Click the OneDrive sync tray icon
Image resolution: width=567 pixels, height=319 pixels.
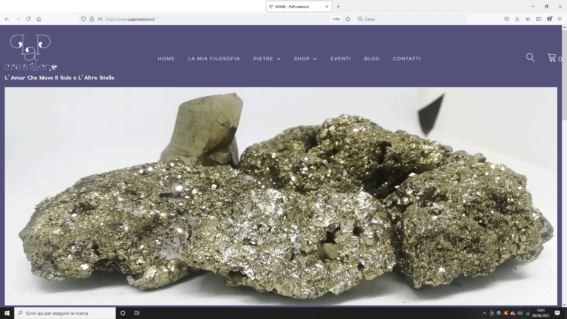click(513, 313)
